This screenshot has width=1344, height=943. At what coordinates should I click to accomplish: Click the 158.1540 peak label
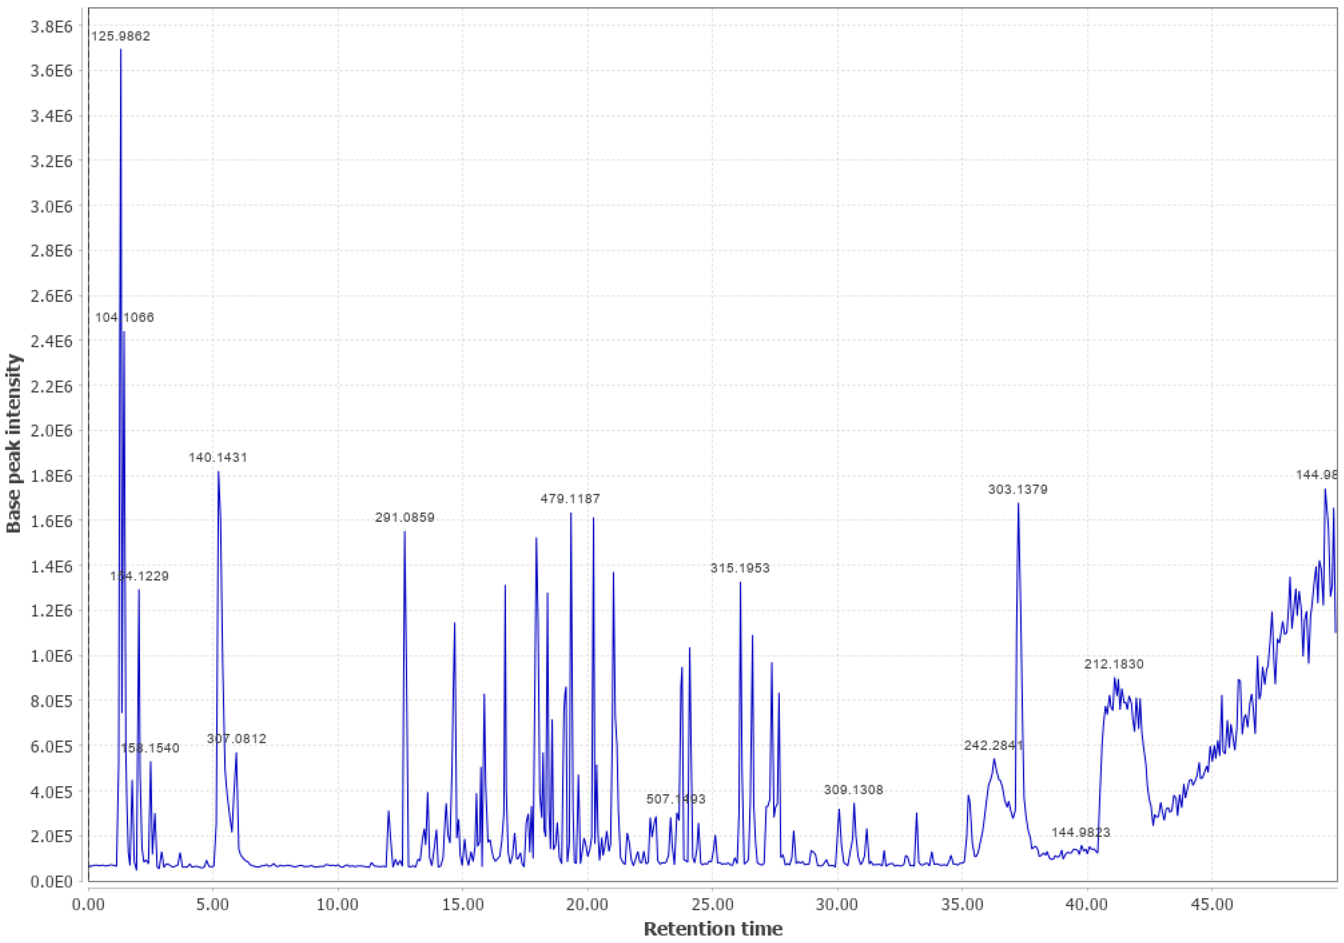[150, 748]
